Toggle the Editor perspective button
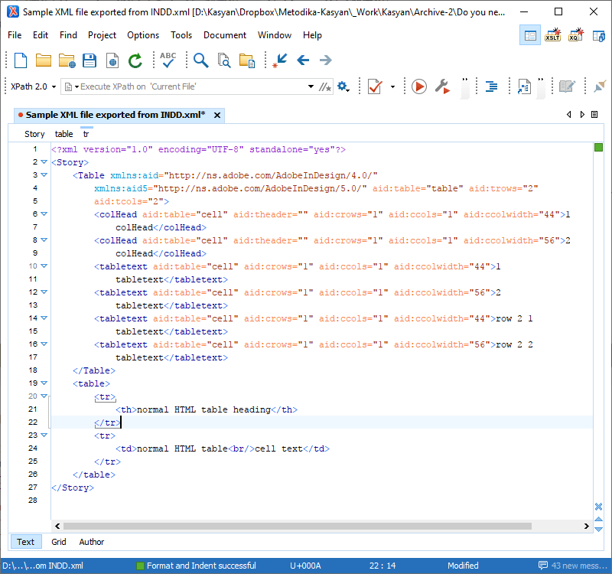This screenshot has height=574, width=612. 530,35
